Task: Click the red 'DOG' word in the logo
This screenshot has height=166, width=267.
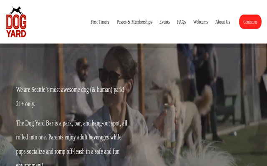Action: pos(16,22)
